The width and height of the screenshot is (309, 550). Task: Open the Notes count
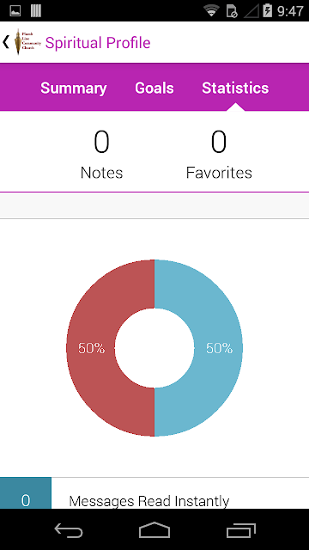(101, 155)
